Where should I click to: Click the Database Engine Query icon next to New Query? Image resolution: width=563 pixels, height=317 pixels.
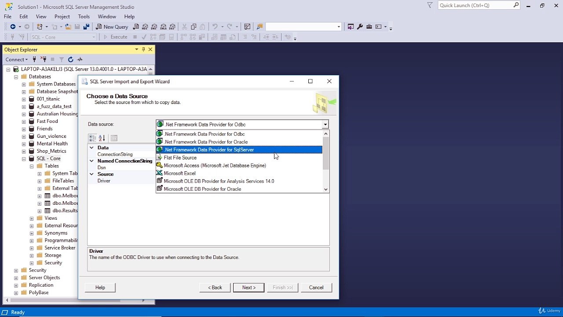[136, 27]
